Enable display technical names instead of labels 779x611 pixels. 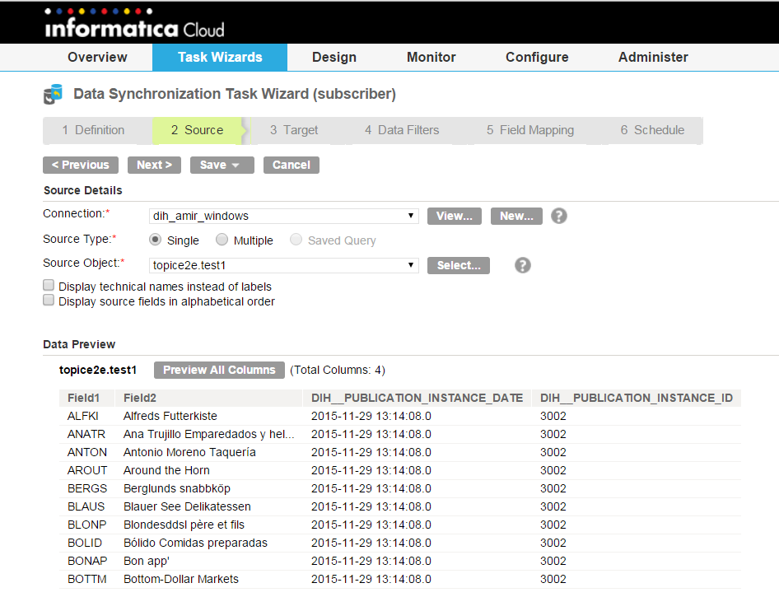point(49,285)
